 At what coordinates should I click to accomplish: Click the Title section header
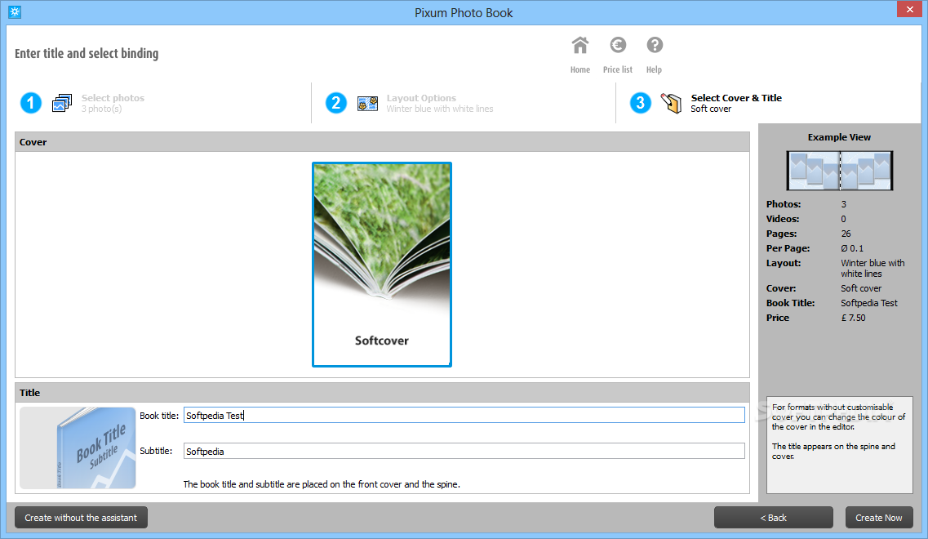tap(382, 393)
